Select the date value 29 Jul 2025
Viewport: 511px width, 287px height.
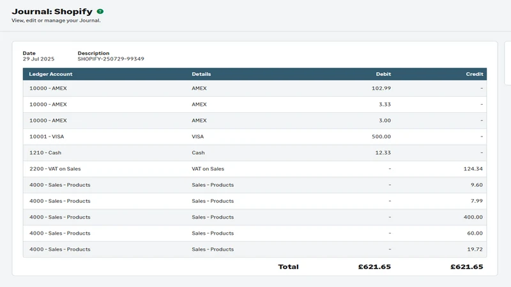click(x=38, y=59)
